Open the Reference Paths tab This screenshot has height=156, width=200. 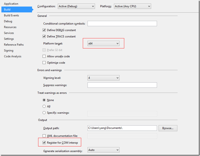point(14,45)
